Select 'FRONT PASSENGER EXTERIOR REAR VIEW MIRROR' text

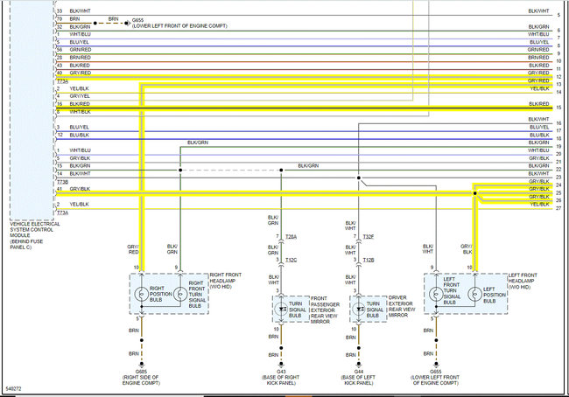tap(325, 310)
